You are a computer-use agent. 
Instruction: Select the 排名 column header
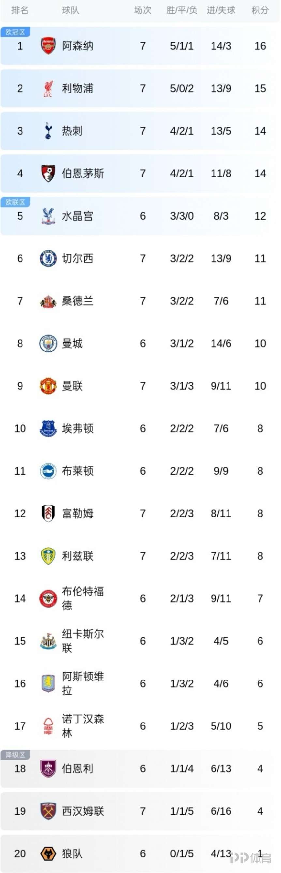(20, 10)
